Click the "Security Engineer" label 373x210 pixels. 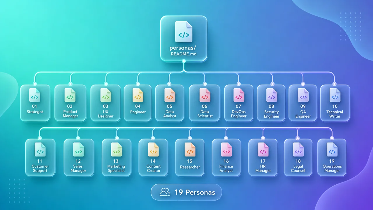(x=272, y=114)
